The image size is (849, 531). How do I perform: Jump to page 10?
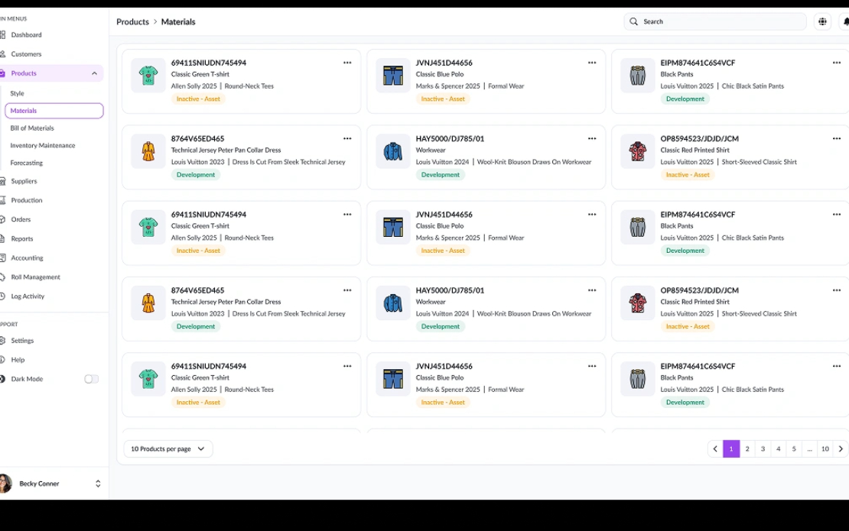tap(825, 448)
